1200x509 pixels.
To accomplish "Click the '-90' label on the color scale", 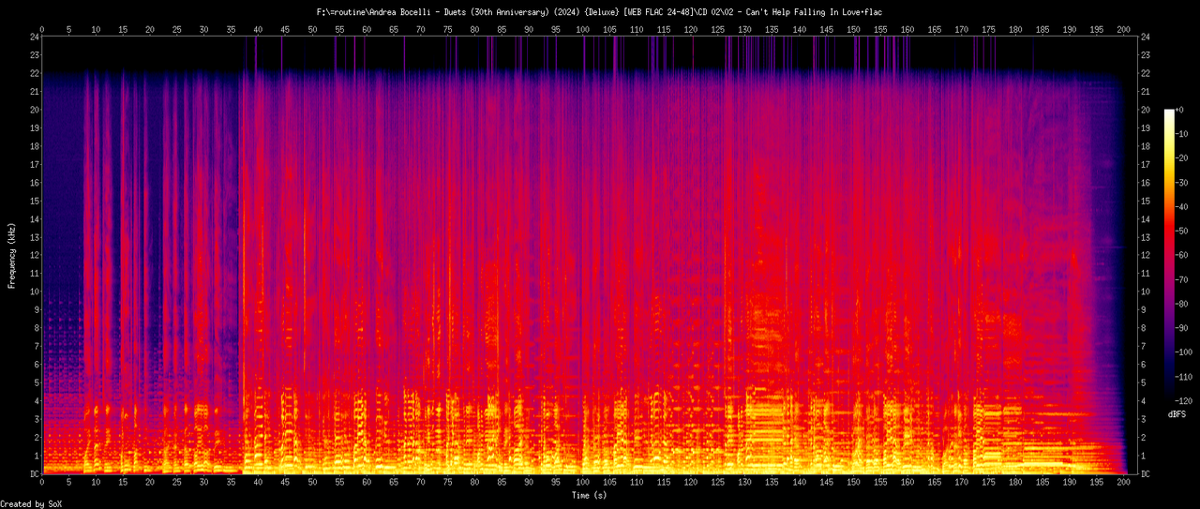I will click(1181, 328).
